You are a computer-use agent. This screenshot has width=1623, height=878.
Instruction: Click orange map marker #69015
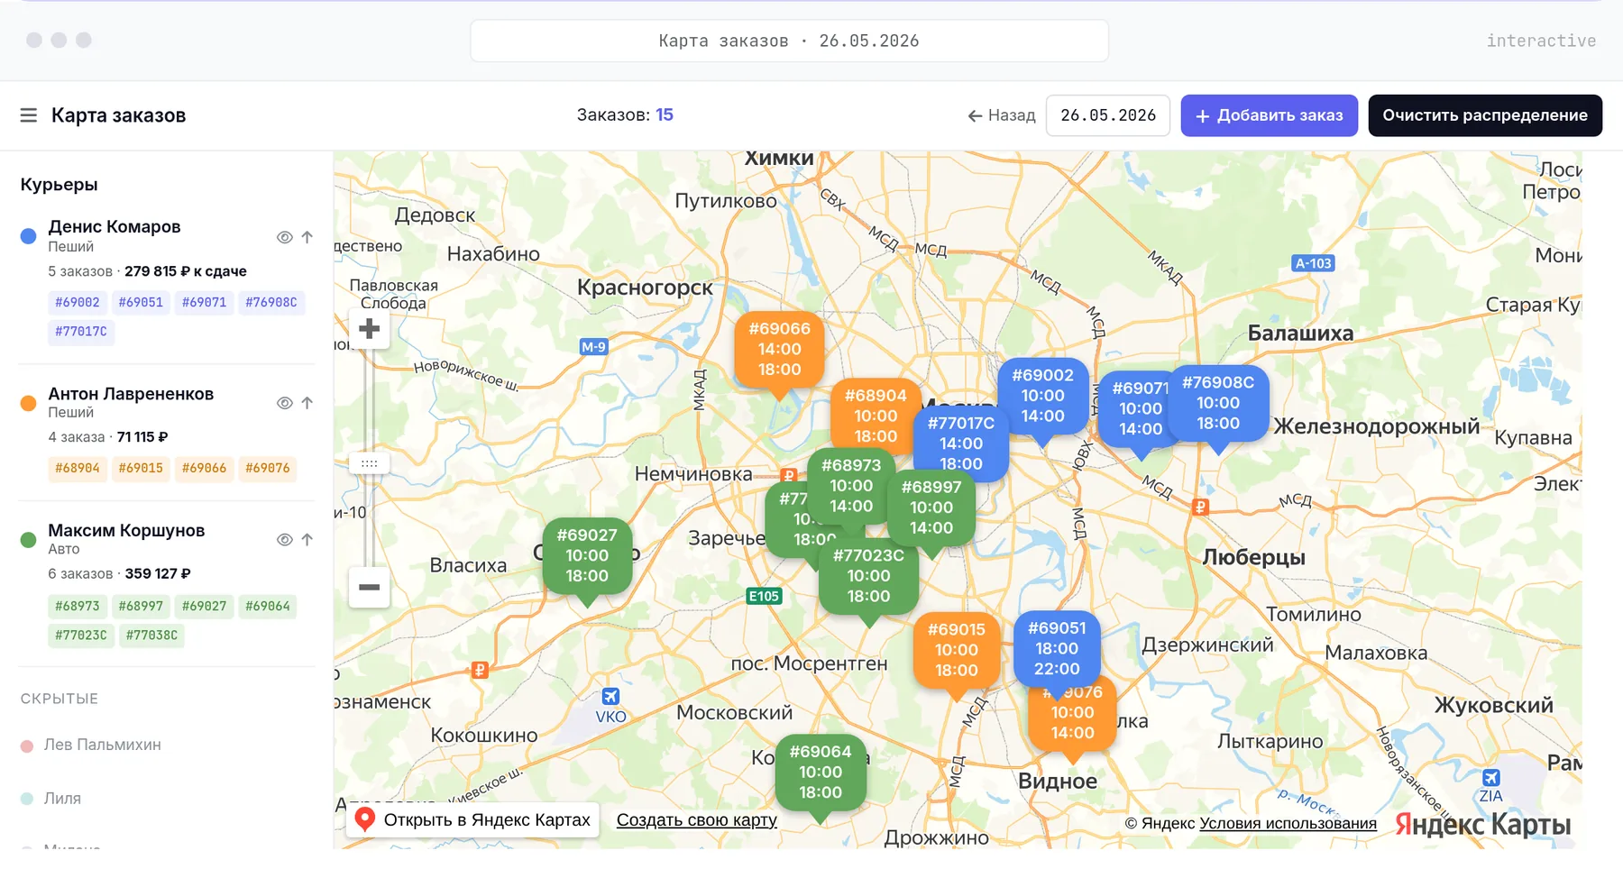pyautogui.click(x=957, y=650)
